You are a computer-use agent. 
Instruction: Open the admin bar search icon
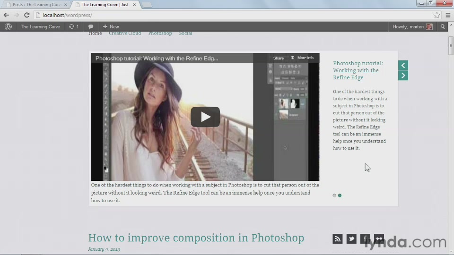click(443, 26)
